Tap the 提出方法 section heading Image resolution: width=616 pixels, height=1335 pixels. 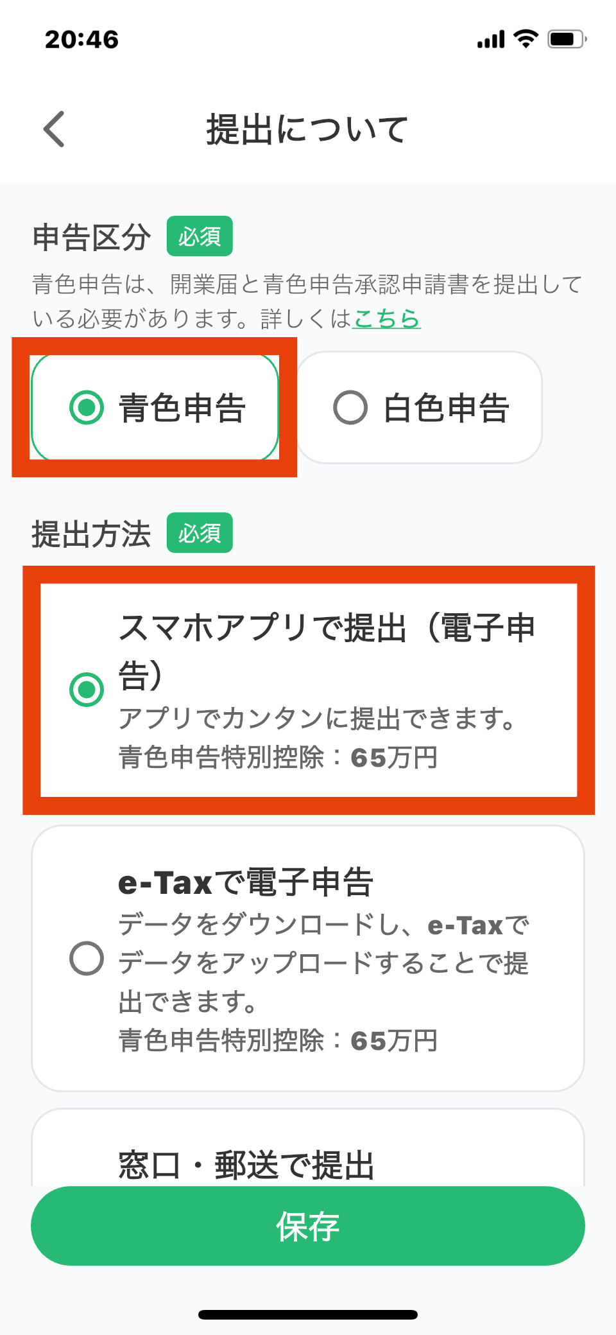[92, 534]
